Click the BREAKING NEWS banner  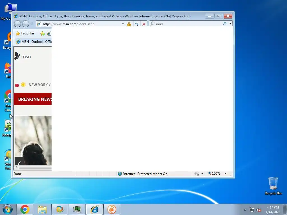click(x=33, y=99)
